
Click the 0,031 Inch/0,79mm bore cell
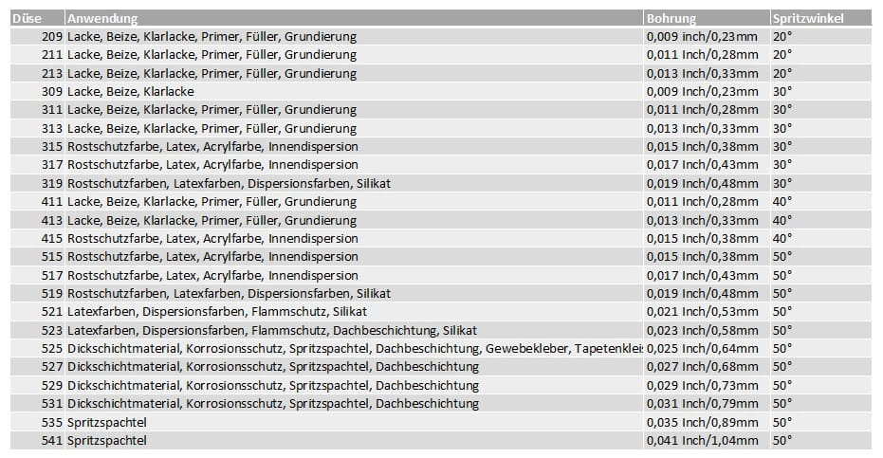click(x=701, y=403)
